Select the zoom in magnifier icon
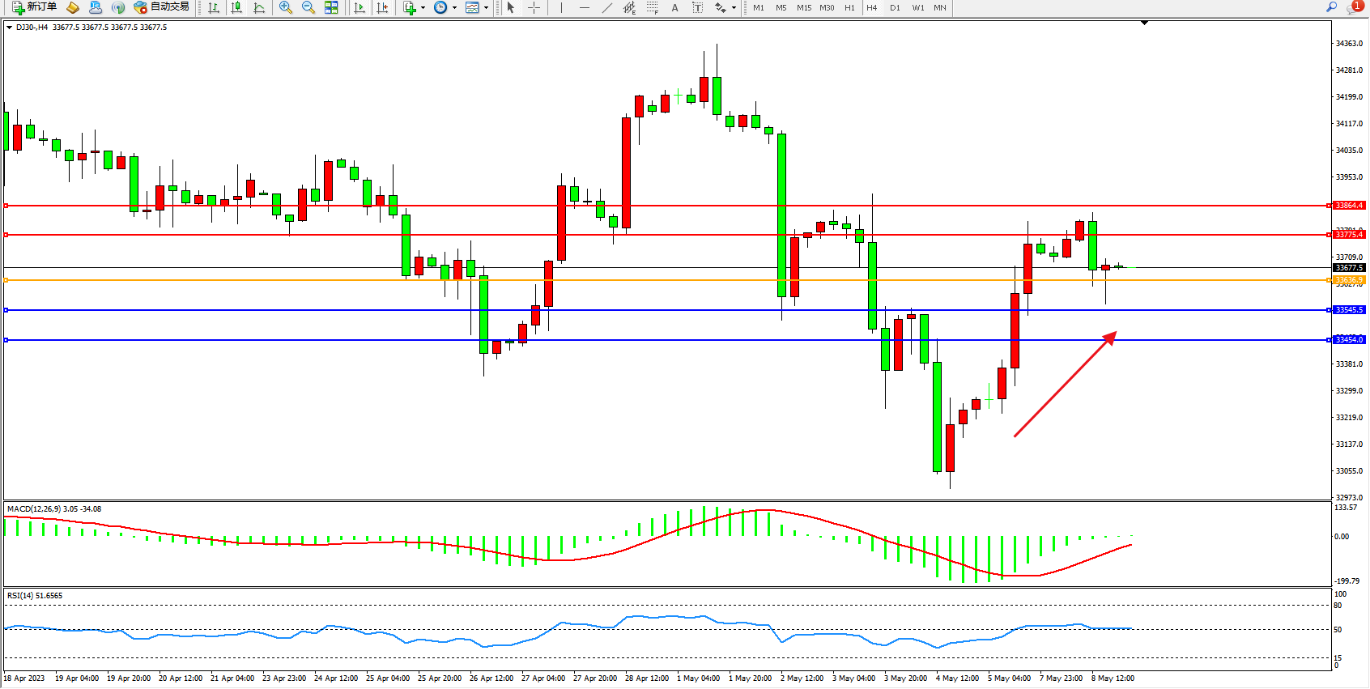Screen dimensions: 1370x689 (285, 7)
